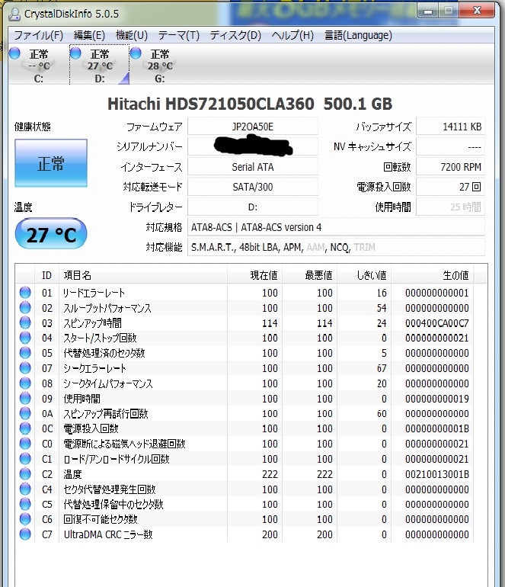Viewport: 505px width, 587px height.
Task: Click the ID column header
Action: 46,275
